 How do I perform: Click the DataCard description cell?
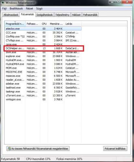72,48
